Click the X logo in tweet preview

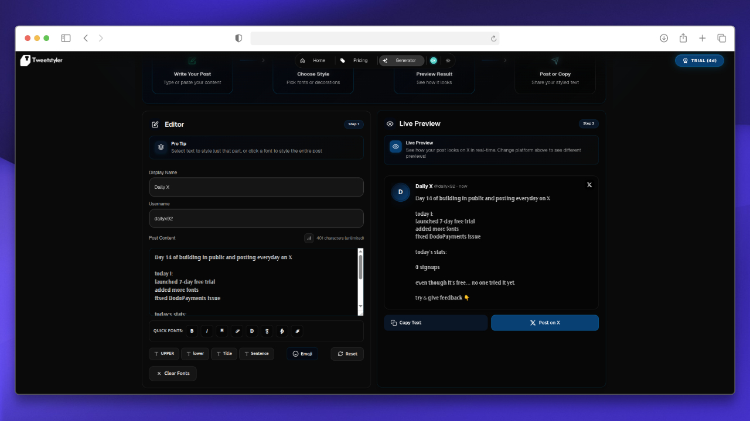click(x=589, y=185)
